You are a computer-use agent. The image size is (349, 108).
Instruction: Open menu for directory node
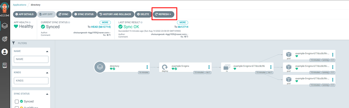[x=147, y=67]
